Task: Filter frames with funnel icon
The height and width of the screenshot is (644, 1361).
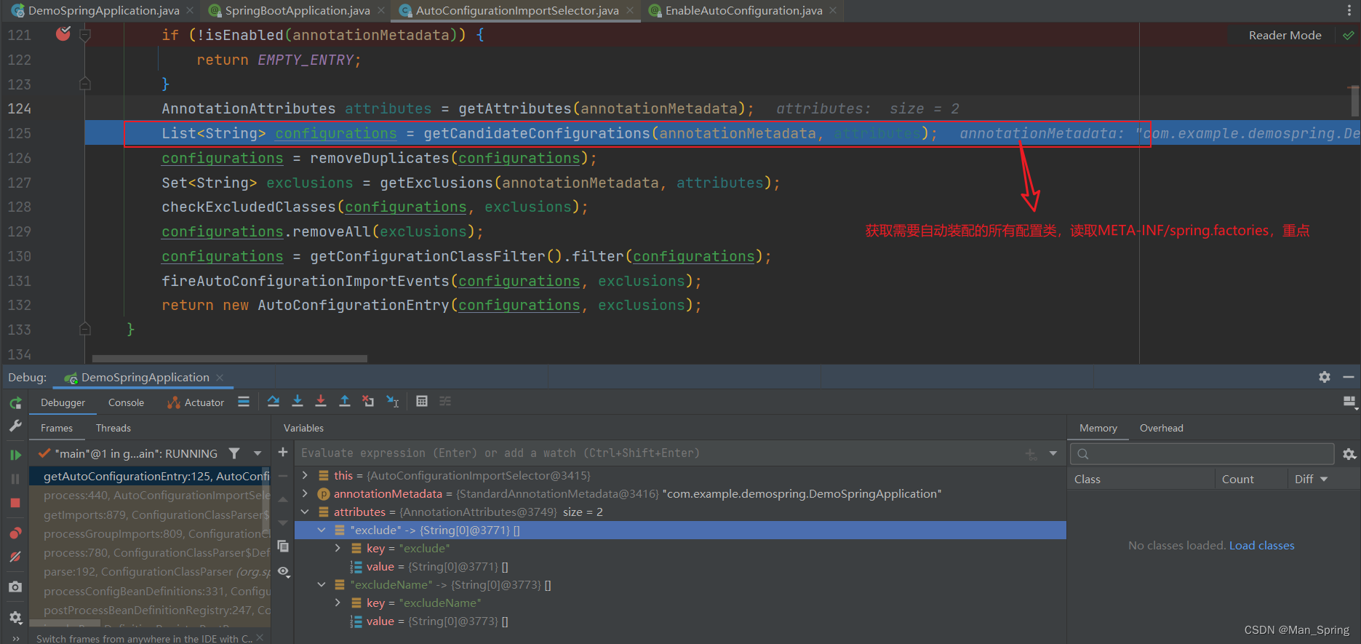Action: (234, 453)
